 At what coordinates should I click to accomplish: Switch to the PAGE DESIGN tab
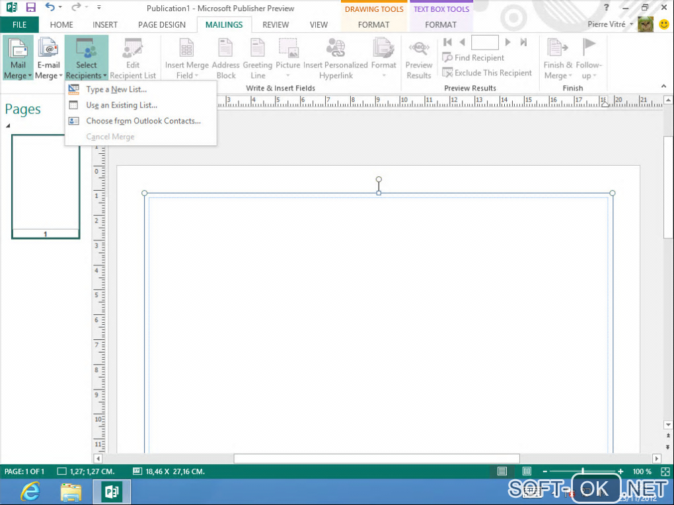click(162, 25)
